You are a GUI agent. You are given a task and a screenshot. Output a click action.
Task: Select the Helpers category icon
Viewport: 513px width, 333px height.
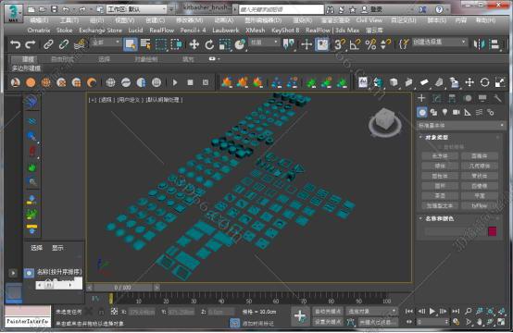point(468,113)
